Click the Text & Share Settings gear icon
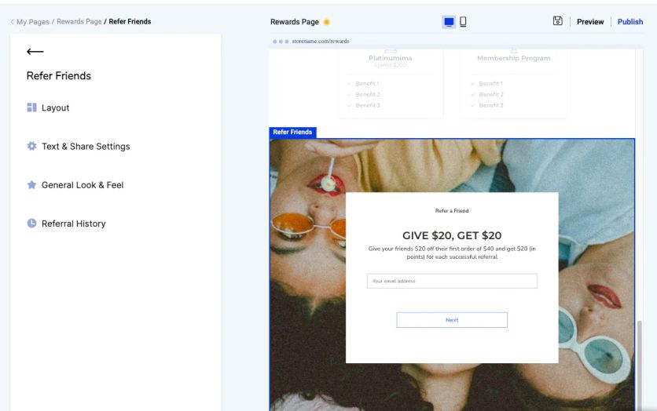Screen dimensions: 657x411 coord(32,146)
